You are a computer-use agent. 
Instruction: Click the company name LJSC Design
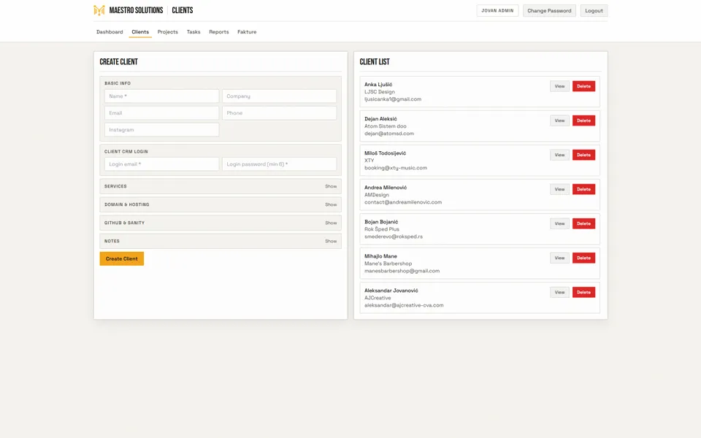pyautogui.click(x=379, y=92)
